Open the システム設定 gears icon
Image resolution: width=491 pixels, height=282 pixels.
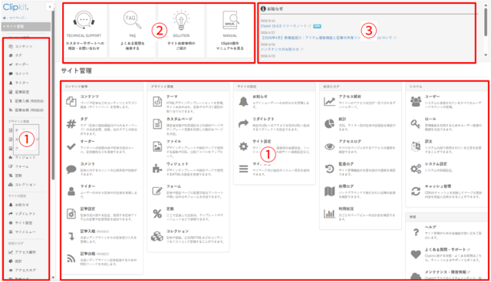(x=416, y=169)
